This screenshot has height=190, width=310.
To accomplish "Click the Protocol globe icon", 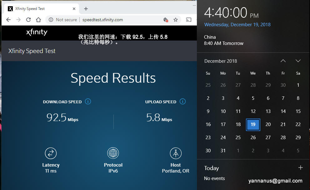I will point(113,153).
